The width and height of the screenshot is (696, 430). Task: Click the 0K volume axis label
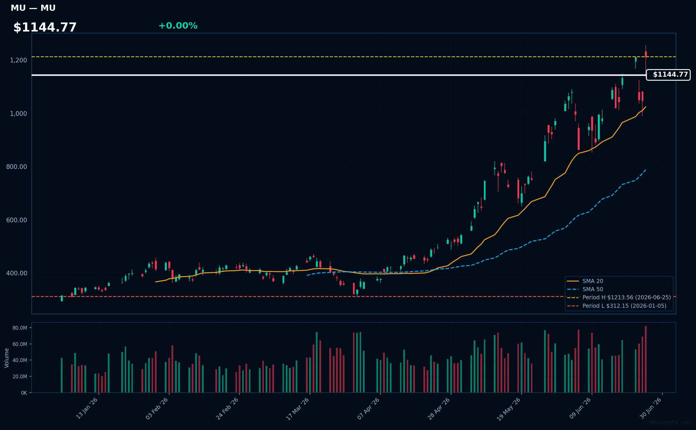pyautogui.click(x=24, y=393)
